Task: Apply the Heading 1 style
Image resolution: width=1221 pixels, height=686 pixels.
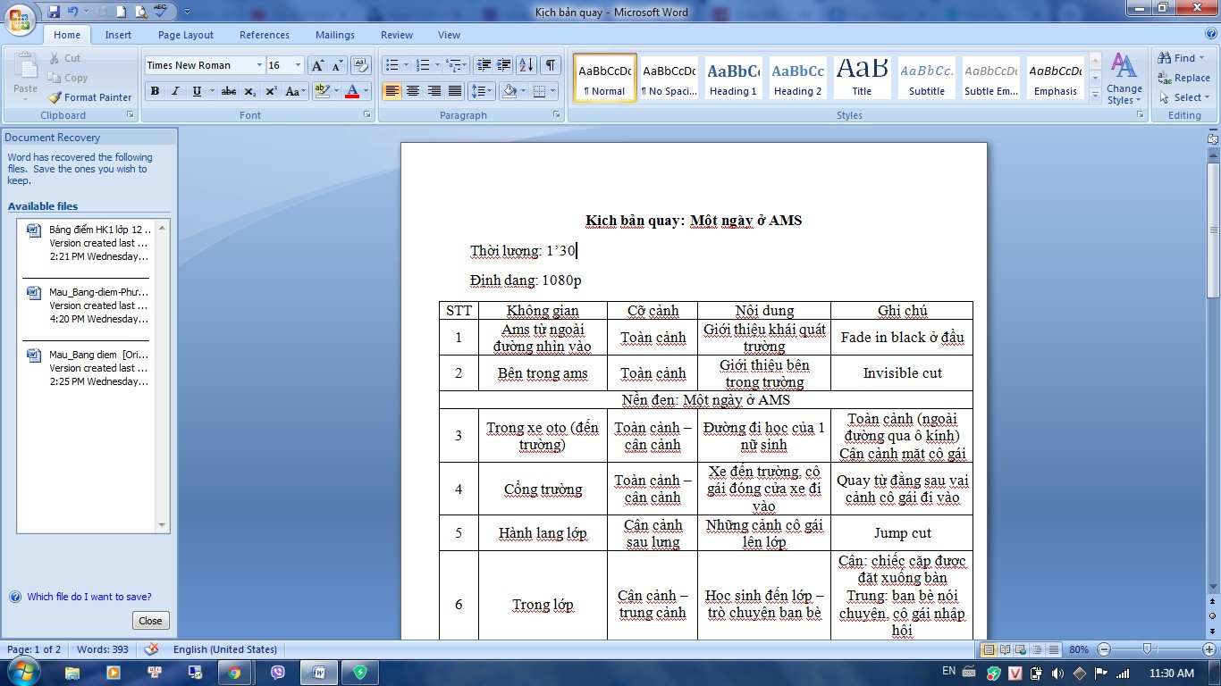Action: click(x=733, y=78)
